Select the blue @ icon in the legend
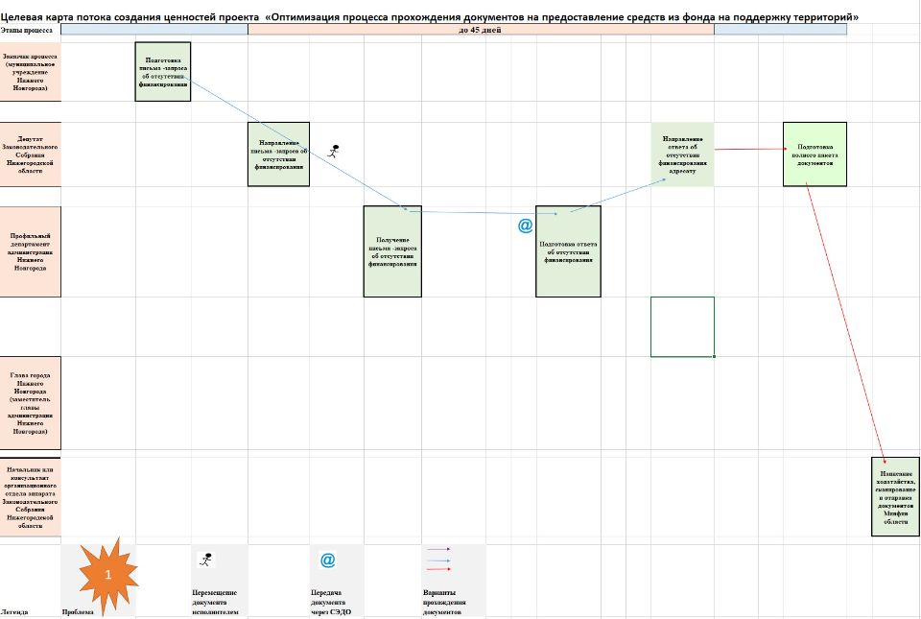Image resolution: width=921 pixels, height=619 pixels. point(327,559)
